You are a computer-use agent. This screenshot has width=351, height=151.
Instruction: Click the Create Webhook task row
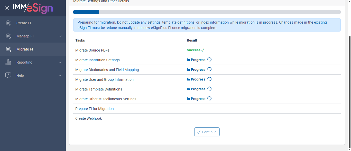[x=89, y=118]
